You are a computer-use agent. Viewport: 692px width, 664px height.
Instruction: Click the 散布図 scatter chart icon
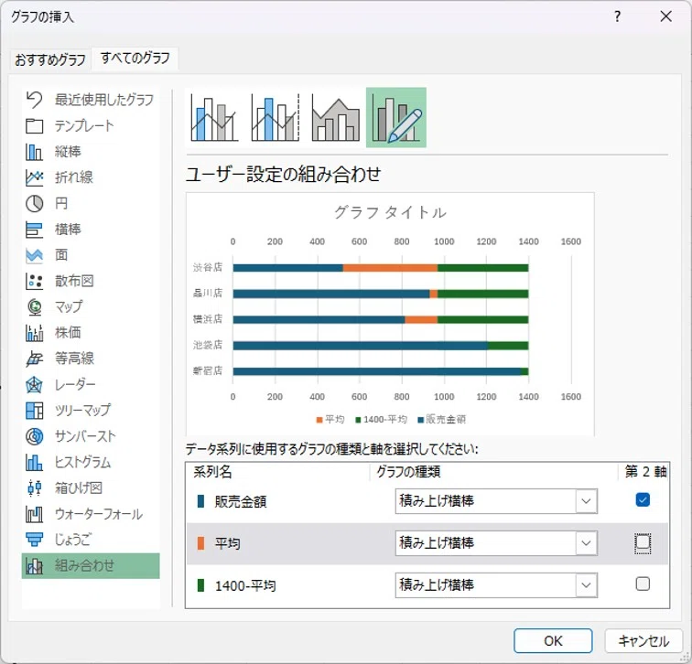[x=34, y=282]
